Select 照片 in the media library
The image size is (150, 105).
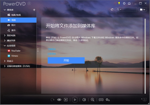pos(13,25)
